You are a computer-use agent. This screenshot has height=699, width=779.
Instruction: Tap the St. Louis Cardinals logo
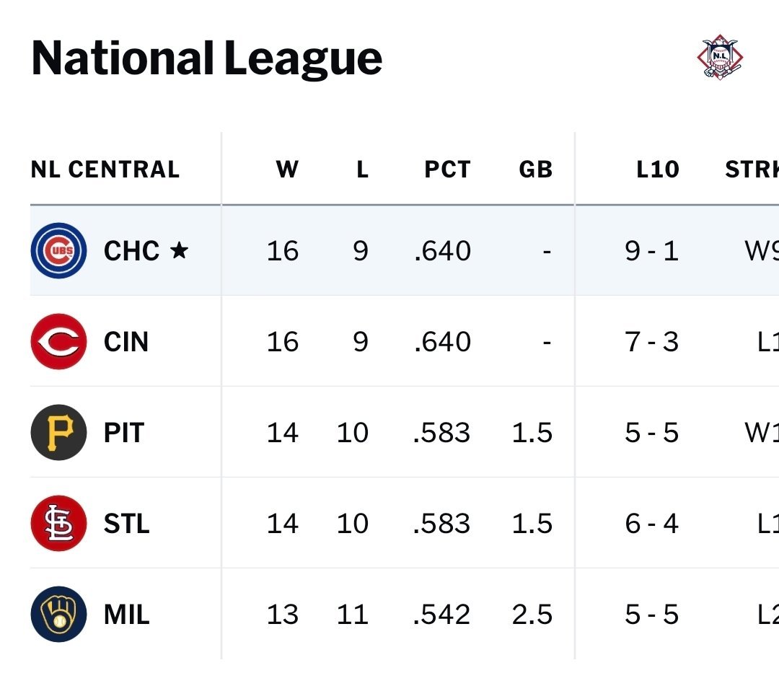click(x=58, y=523)
